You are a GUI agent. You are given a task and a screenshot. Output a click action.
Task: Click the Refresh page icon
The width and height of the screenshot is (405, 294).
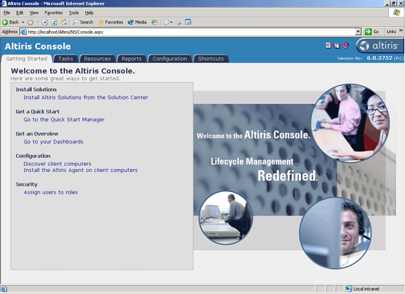coord(54,22)
